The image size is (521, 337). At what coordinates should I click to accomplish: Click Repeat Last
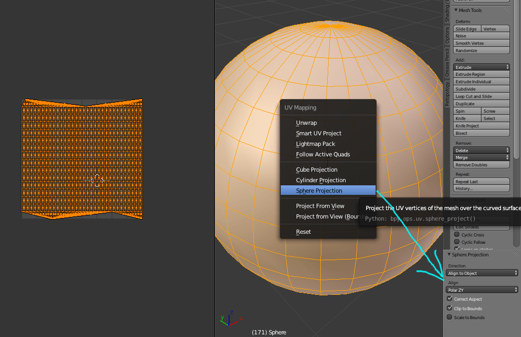(480, 181)
